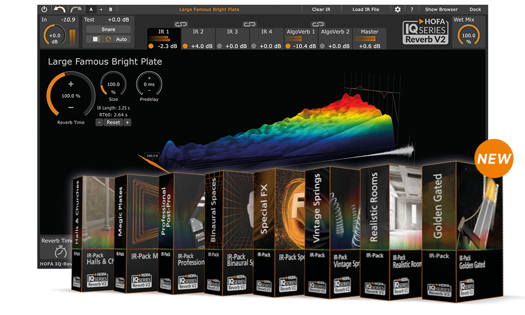Click the Load IR File button
525x315 pixels.
pyautogui.click(x=365, y=9)
